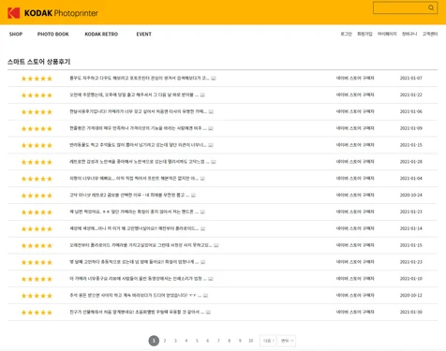Viewport: 446px width, 351px height.
Task: Click photo icon in the 2021-01-09 review row
Action: (211, 128)
